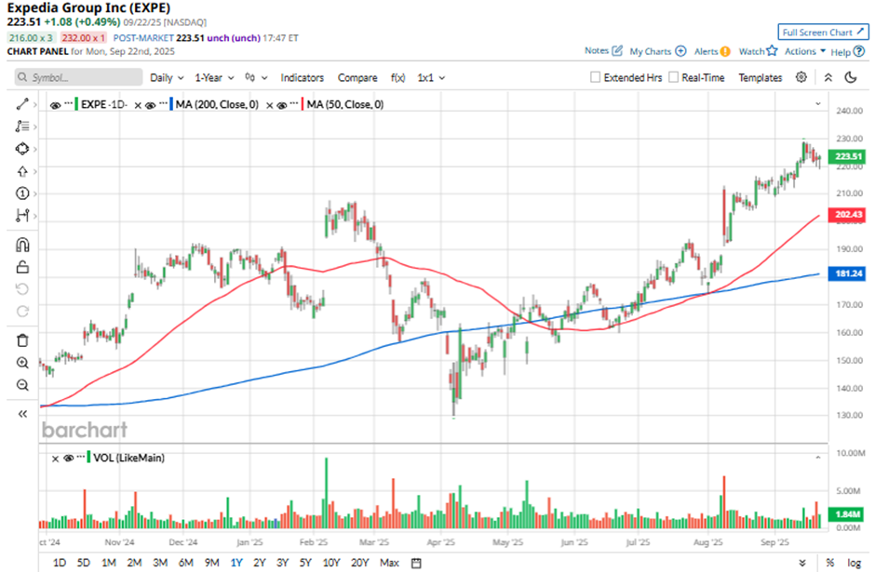The width and height of the screenshot is (875, 572).
Task: Open the Actions dropdown menu
Action: [804, 51]
